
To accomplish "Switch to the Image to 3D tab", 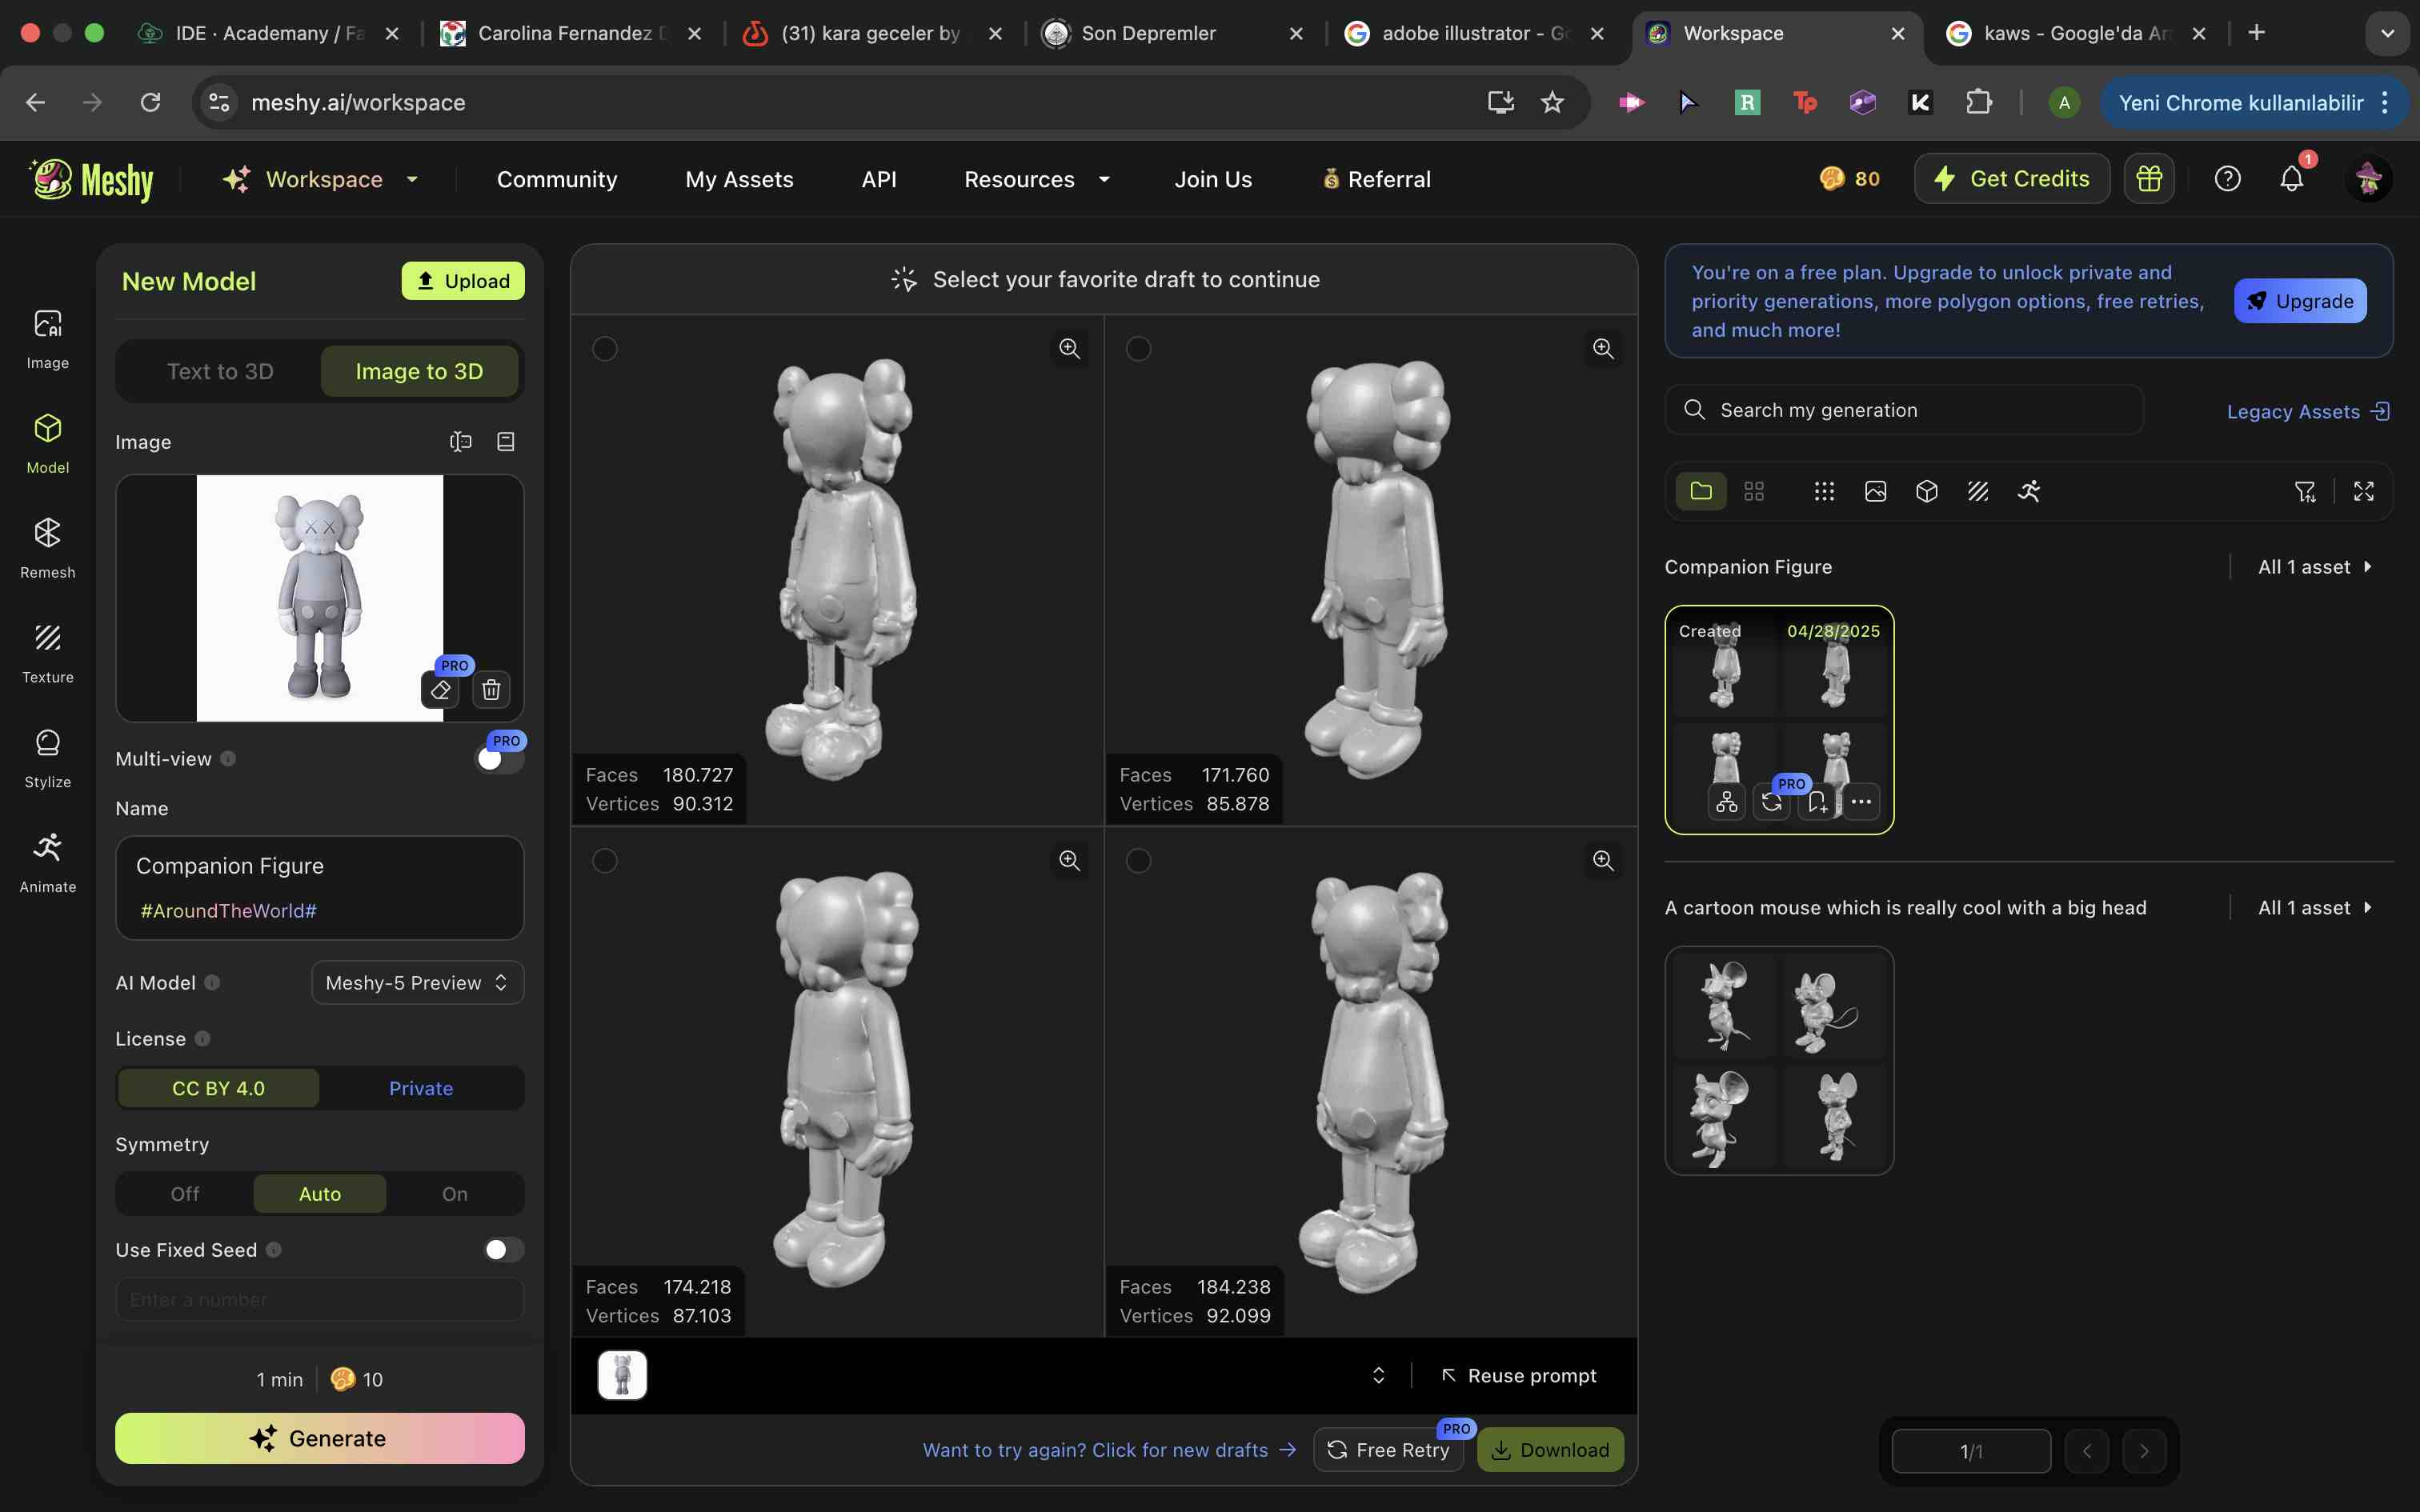I will click(x=419, y=372).
